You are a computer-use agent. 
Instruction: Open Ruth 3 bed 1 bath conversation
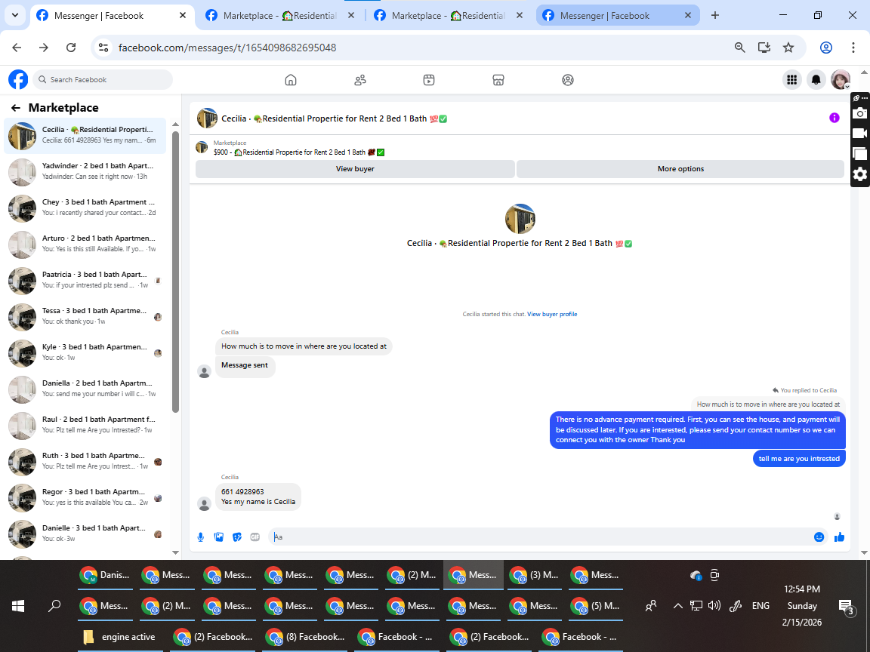[85, 462]
